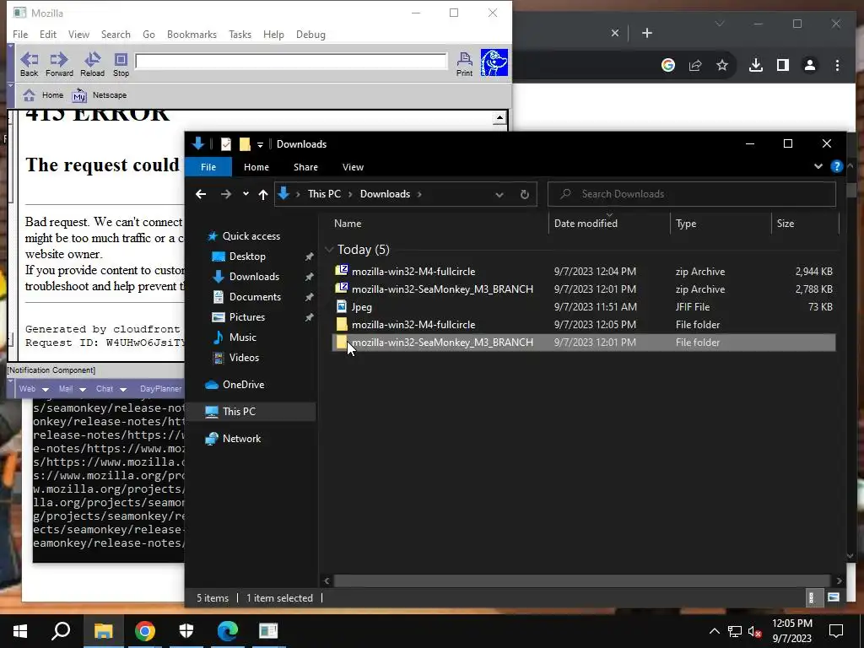864x648 pixels.
Task: Click Google icon in Chrome toolbar
Action: (668, 65)
